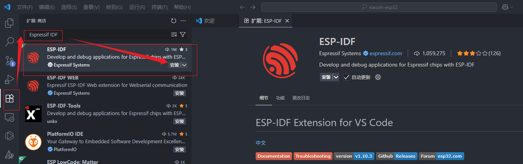Toggle the auto update checkbox

click(x=347, y=77)
